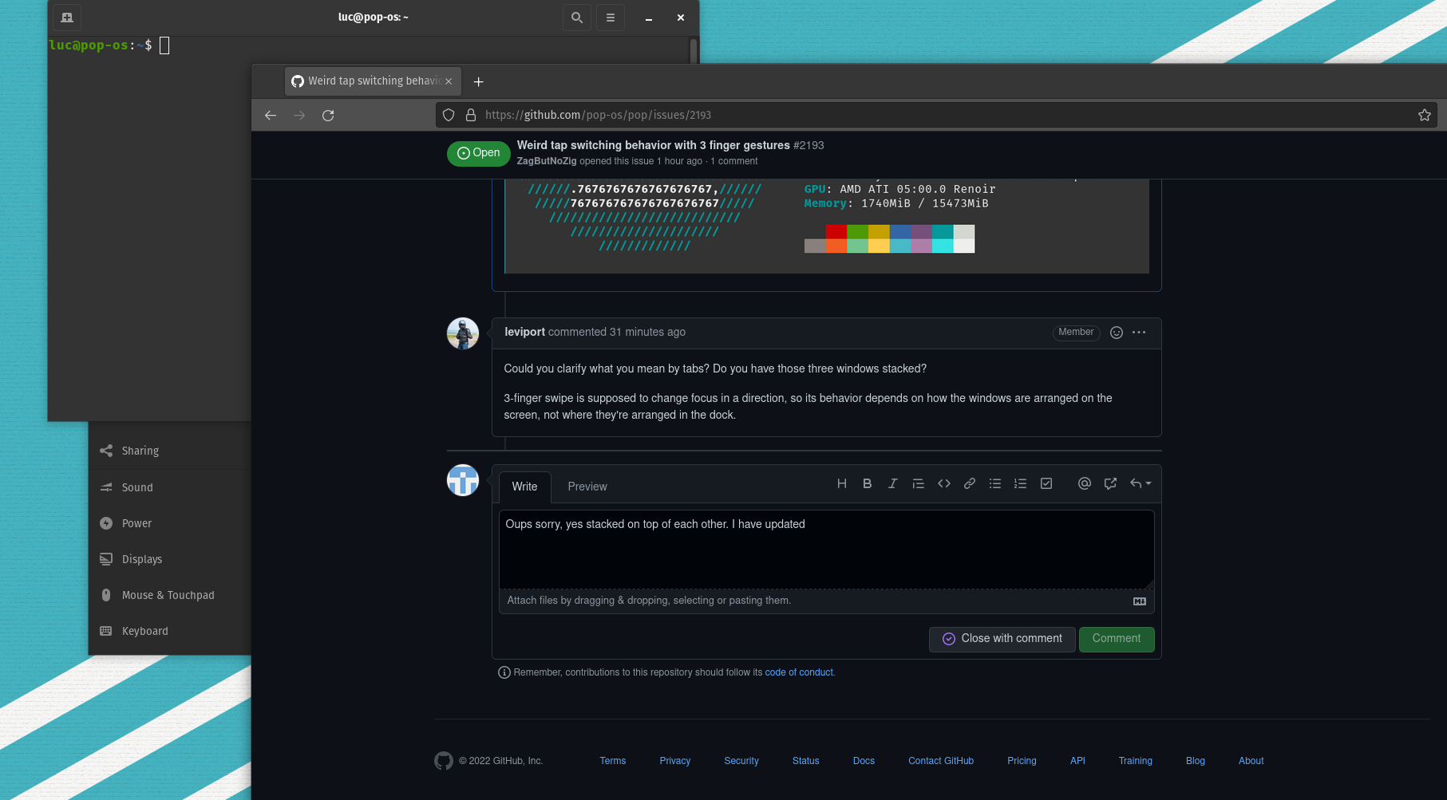Screen dimensions: 1447x800
Task: Open the code of conduct link
Action: (799, 672)
